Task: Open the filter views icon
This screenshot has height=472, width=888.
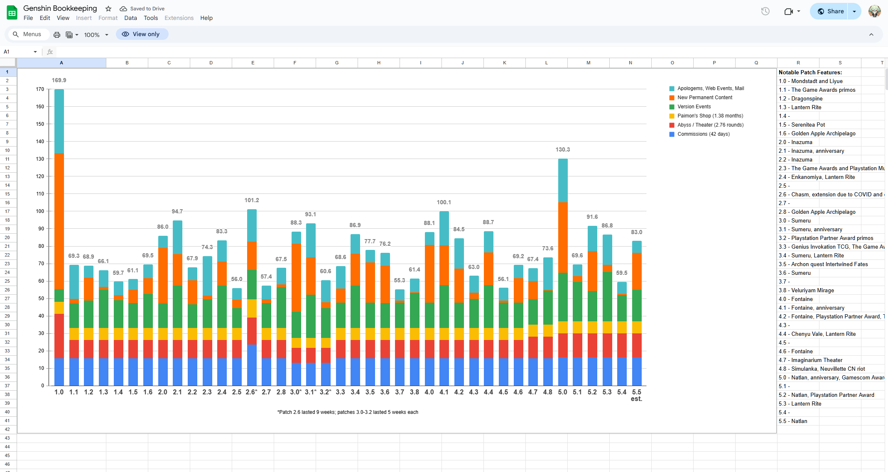Action: 69,35
